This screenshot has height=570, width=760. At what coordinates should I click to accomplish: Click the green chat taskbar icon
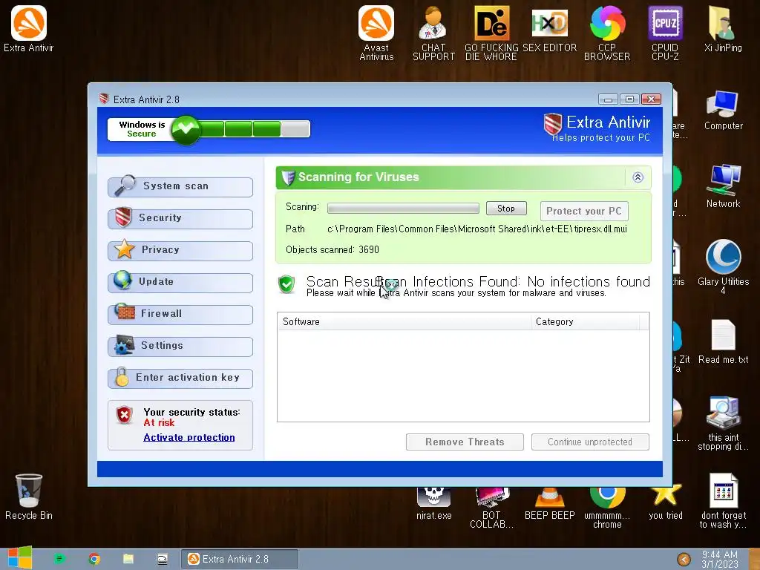click(x=59, y=559)
